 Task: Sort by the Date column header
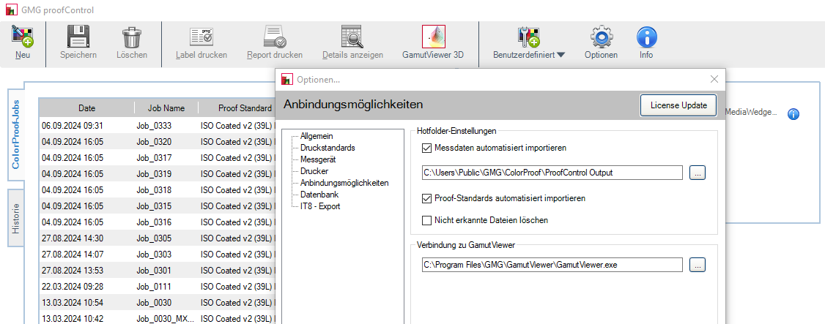point(86,108)
